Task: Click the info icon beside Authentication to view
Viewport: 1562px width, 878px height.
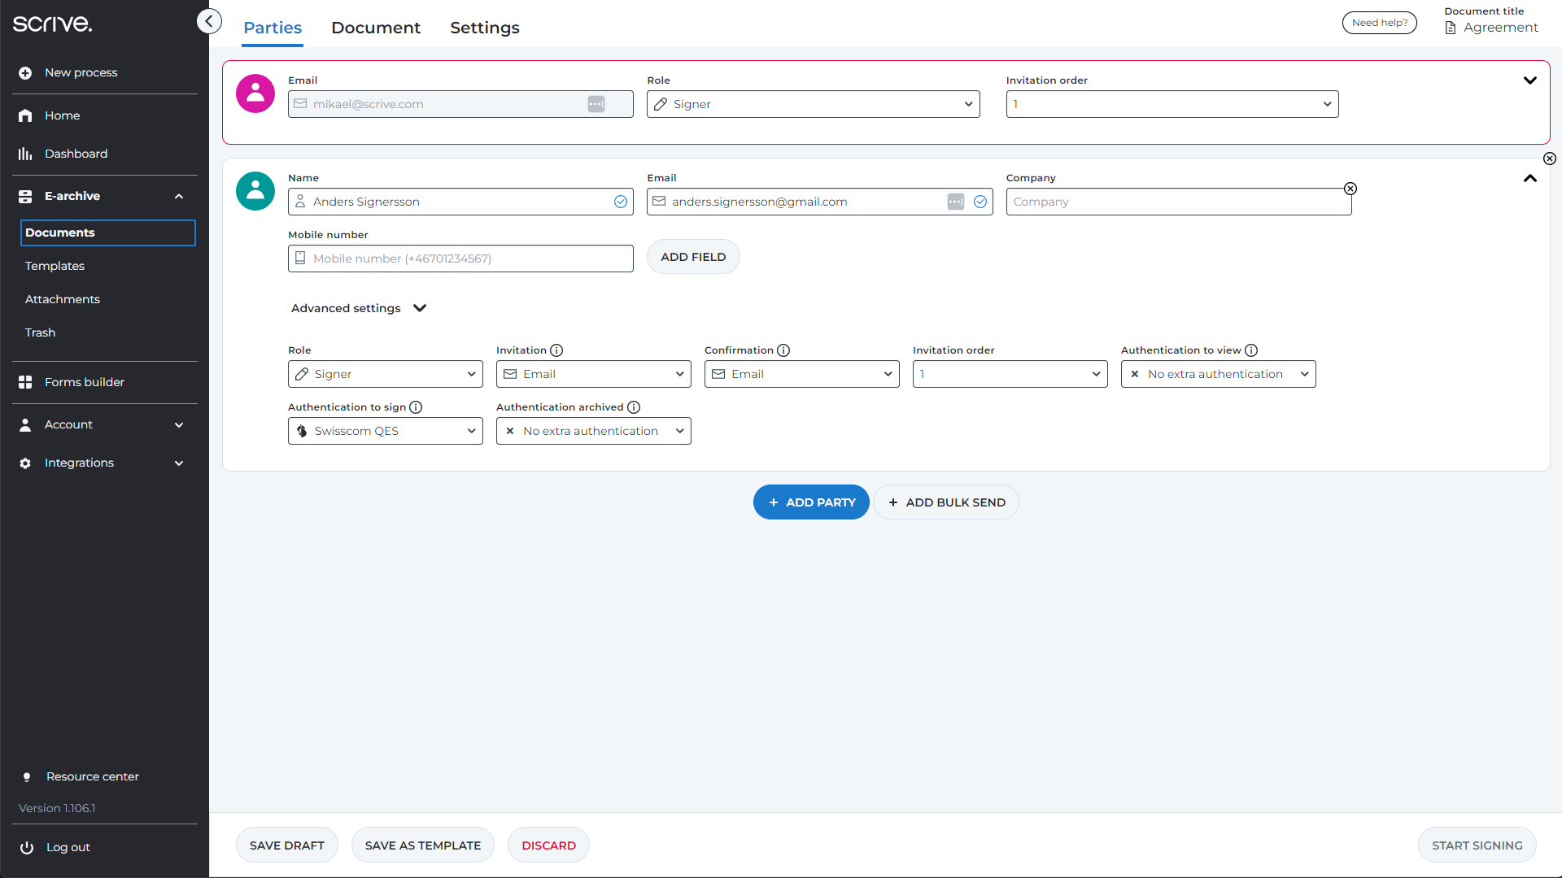Action: pyautogui.click(x=1251, y=350)
